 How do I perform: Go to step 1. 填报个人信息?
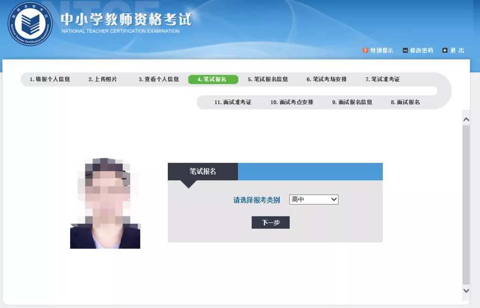(x=50, y=79)
